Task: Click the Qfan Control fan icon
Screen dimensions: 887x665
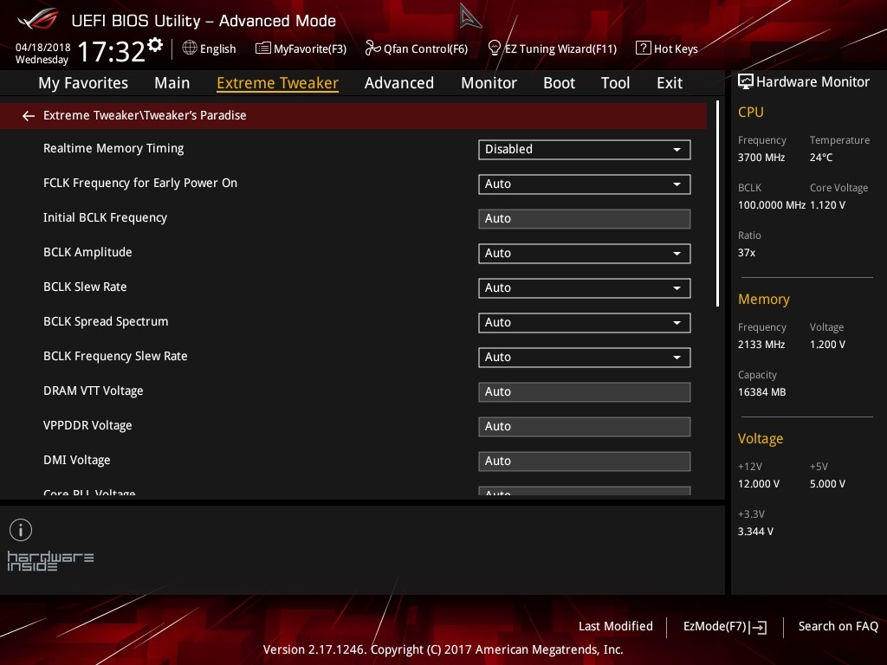Action: coord(372,48)
